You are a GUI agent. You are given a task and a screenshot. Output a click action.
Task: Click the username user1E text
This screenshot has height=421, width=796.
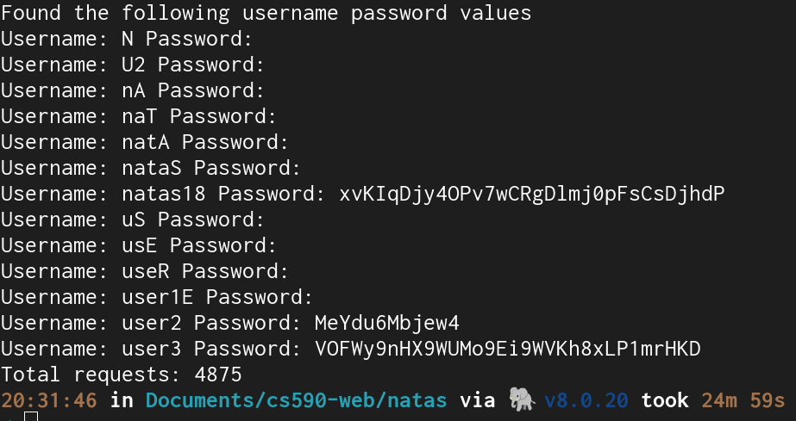pyautogui.click(x=157, y=297)
